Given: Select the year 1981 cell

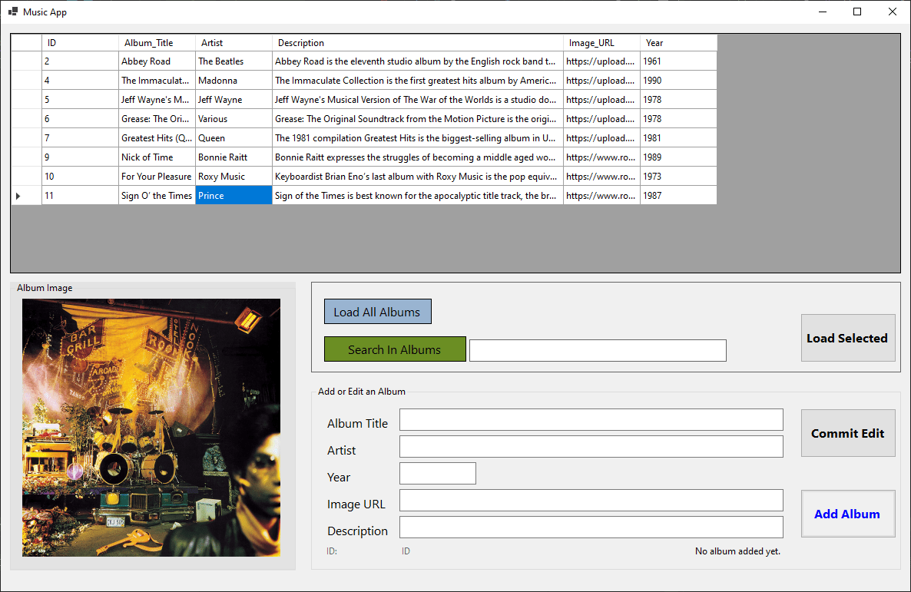Looking at the screenshot, I should coord(678,137).
